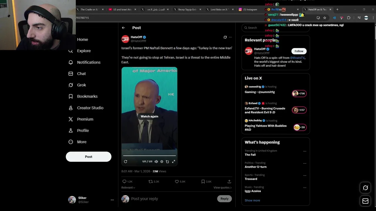Screen dimensions: 376x211
Task: Open the Grok icon on the HatsOff post
Action: (225, 37)
